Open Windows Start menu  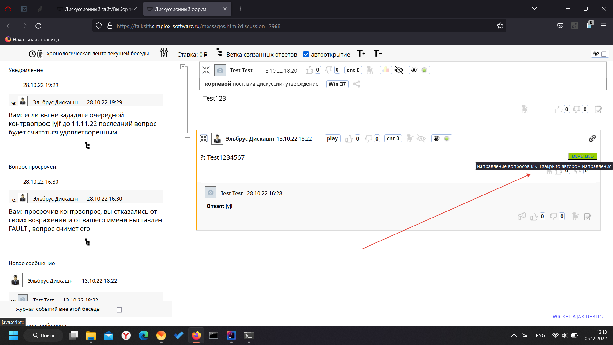coord(13,335)
